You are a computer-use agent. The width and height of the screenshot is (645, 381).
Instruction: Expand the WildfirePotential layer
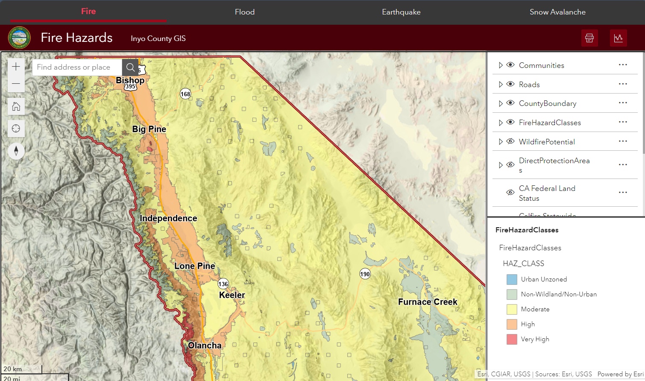tap(501, 141)
